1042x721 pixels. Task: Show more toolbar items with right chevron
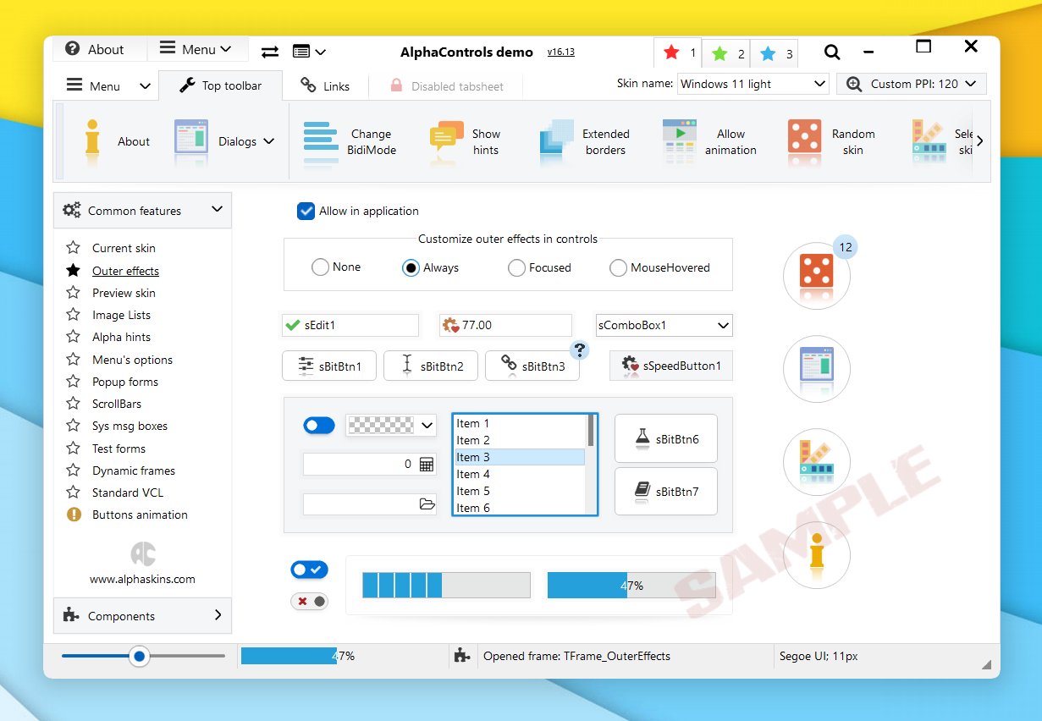(x=980, y=141)
